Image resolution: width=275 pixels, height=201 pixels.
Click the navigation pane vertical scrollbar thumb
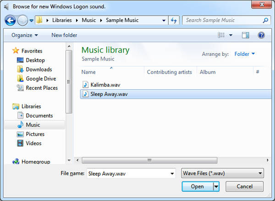tap(69, 82)
